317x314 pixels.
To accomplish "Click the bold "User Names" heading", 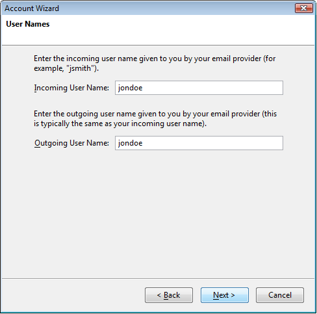I will [x=28, y=24].
